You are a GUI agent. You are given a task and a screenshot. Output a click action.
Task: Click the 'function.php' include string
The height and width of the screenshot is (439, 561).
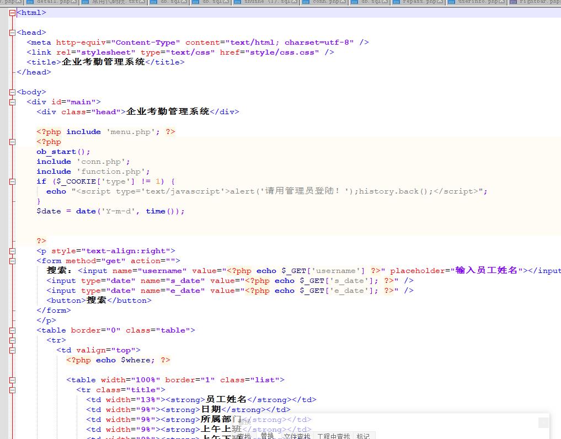click(110, 172)
